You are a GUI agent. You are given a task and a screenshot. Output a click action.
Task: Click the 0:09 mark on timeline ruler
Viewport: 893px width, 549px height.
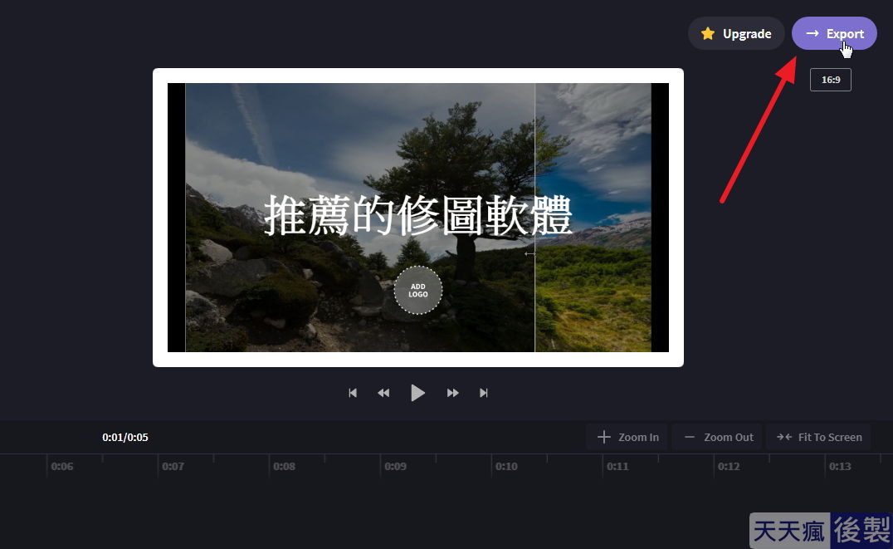395,466
